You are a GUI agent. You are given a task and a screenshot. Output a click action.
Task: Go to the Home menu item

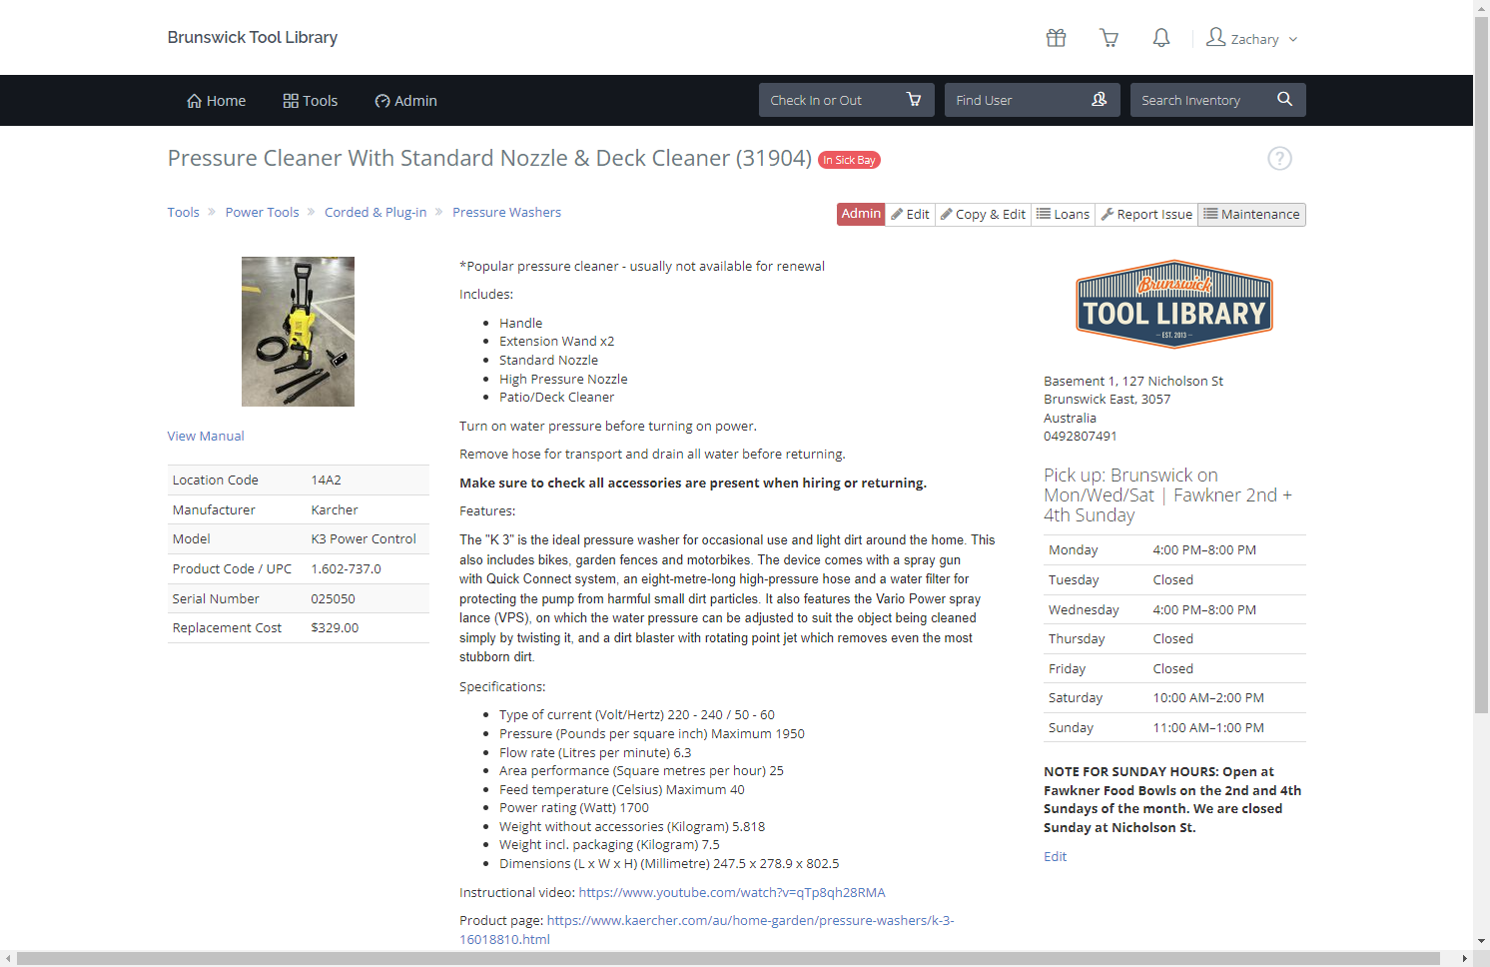216,101
